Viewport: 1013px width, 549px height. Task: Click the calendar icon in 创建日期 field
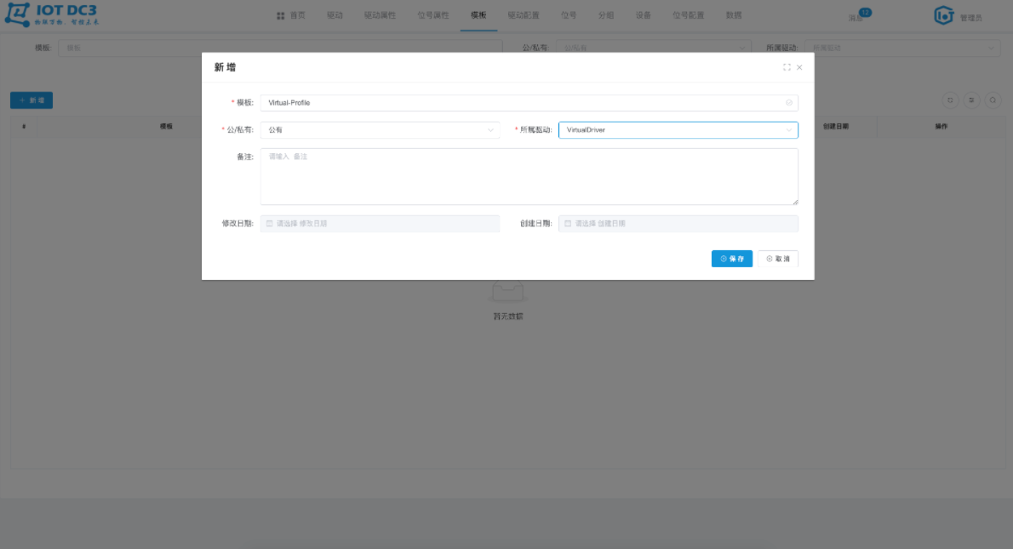tap(568, 224)
